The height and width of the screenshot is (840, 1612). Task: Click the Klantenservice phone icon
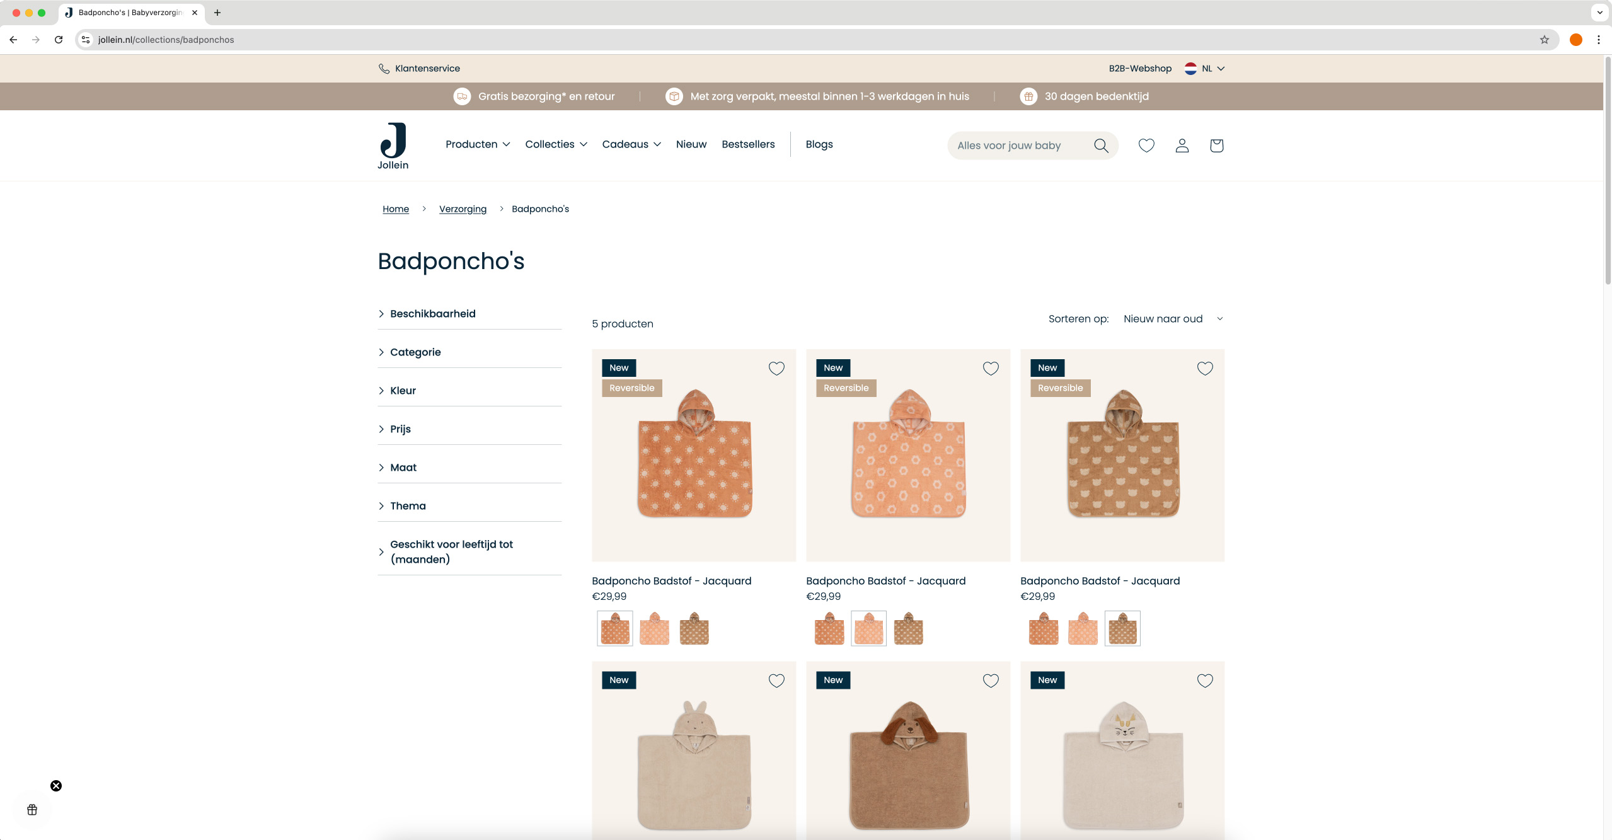point(384,69)
